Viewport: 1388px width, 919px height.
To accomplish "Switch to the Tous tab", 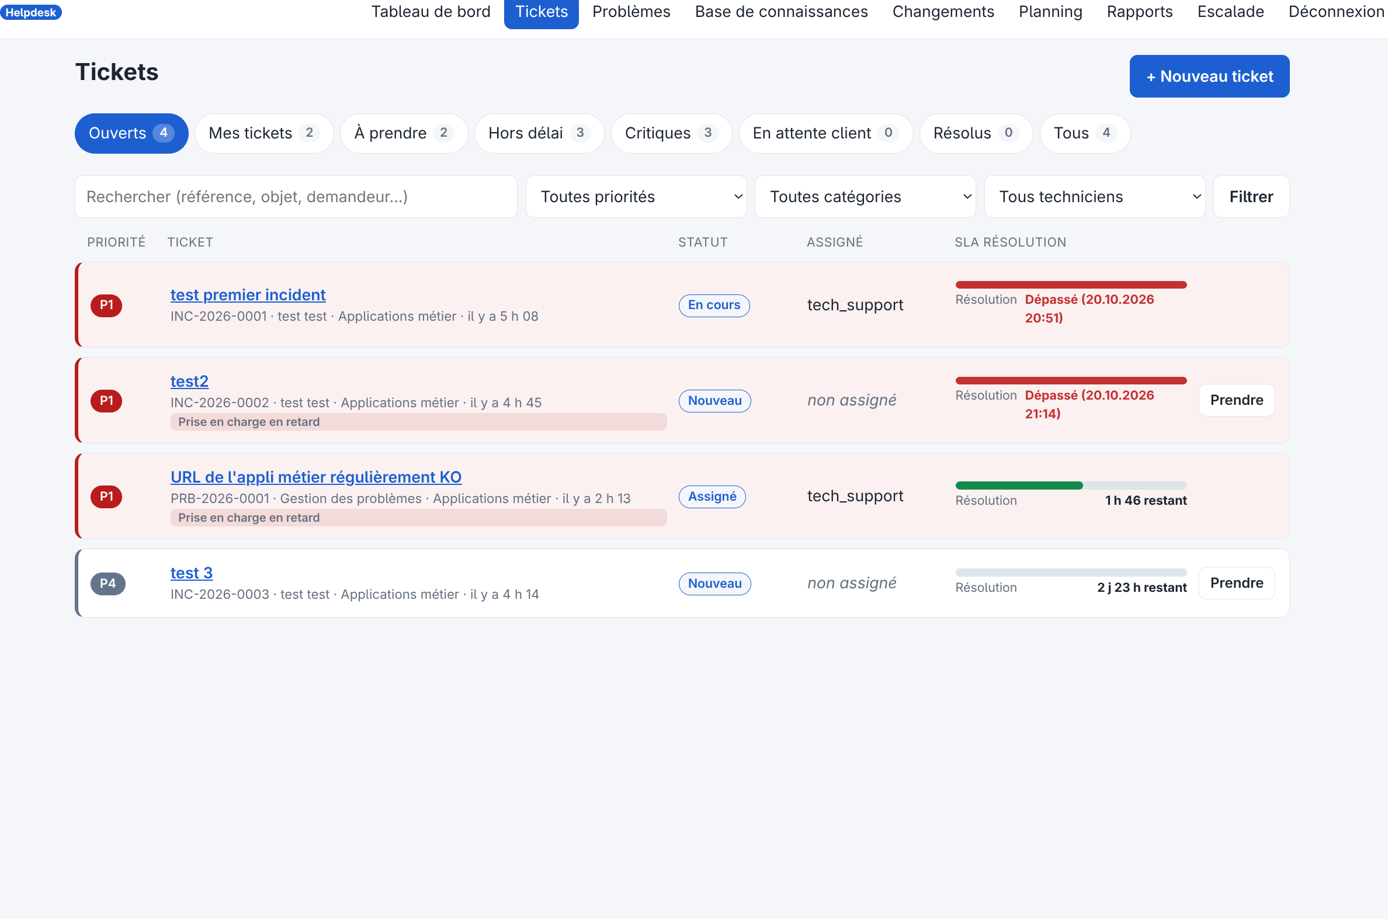I will [1084, 133].
